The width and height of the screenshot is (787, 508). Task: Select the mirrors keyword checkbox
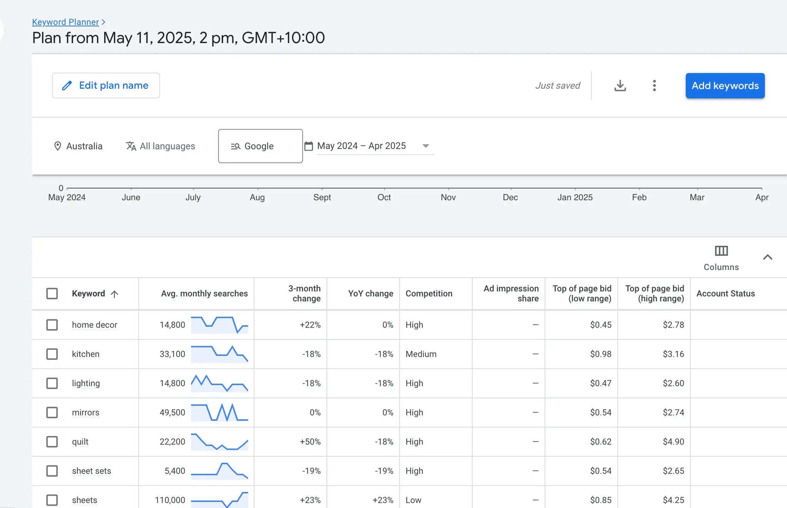click(x=52, y=412)
